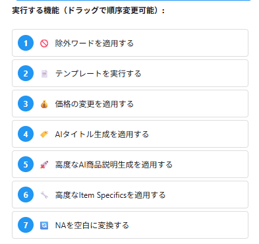259x244 pixels.
Task: Select the blue number 5 circle badge
Action: [x=26, y=164]
